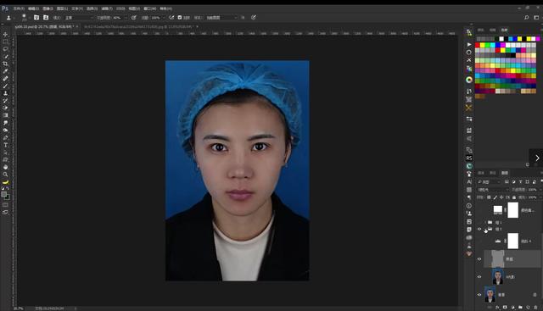
Task: Select the Healing Brush tool
Action: (5, 79)
